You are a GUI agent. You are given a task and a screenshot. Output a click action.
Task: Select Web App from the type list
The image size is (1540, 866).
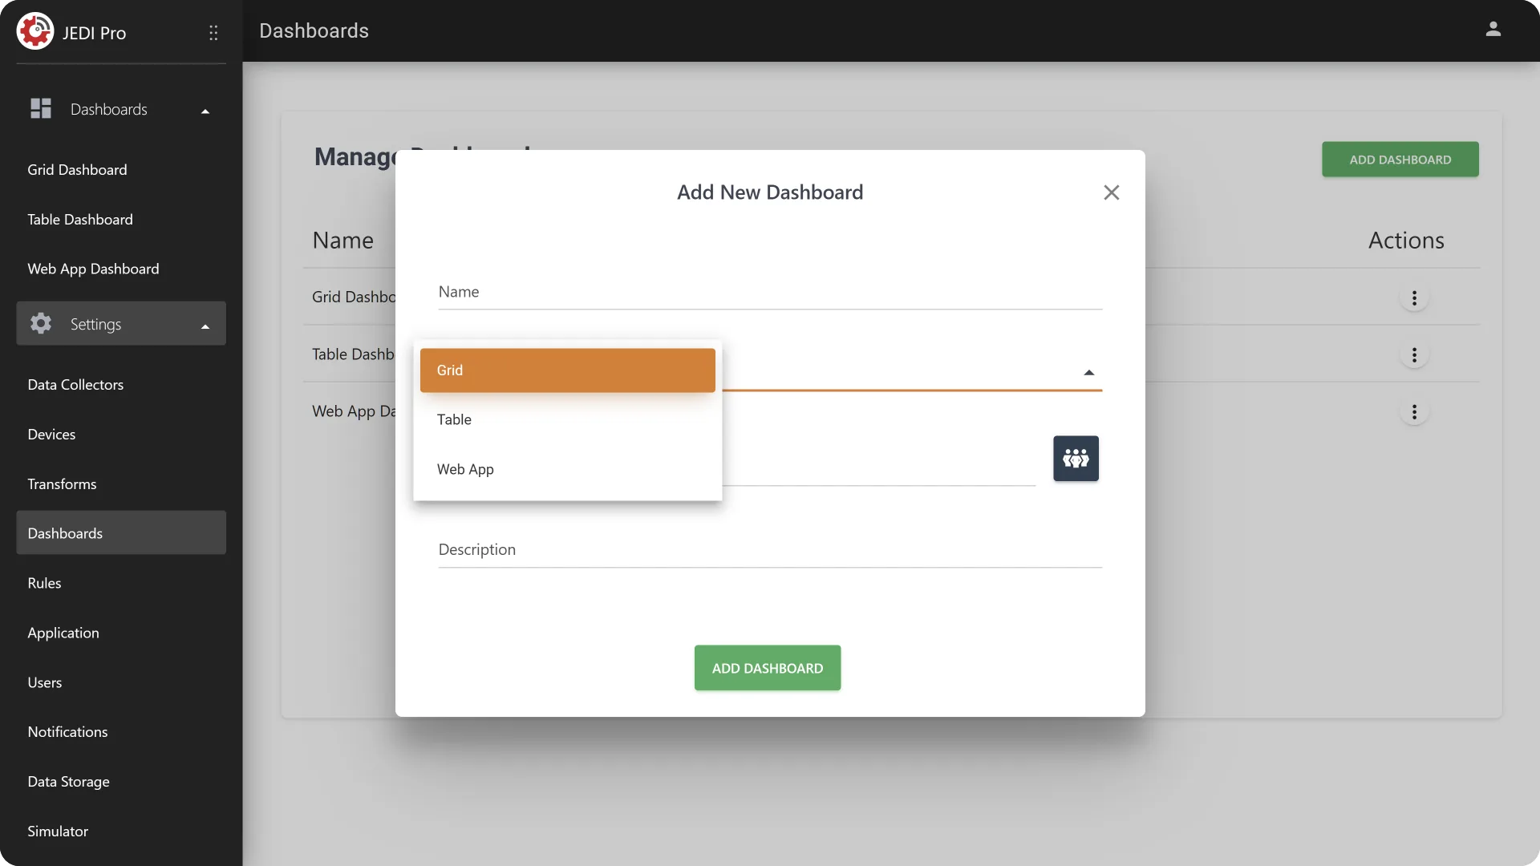(567, 469)
